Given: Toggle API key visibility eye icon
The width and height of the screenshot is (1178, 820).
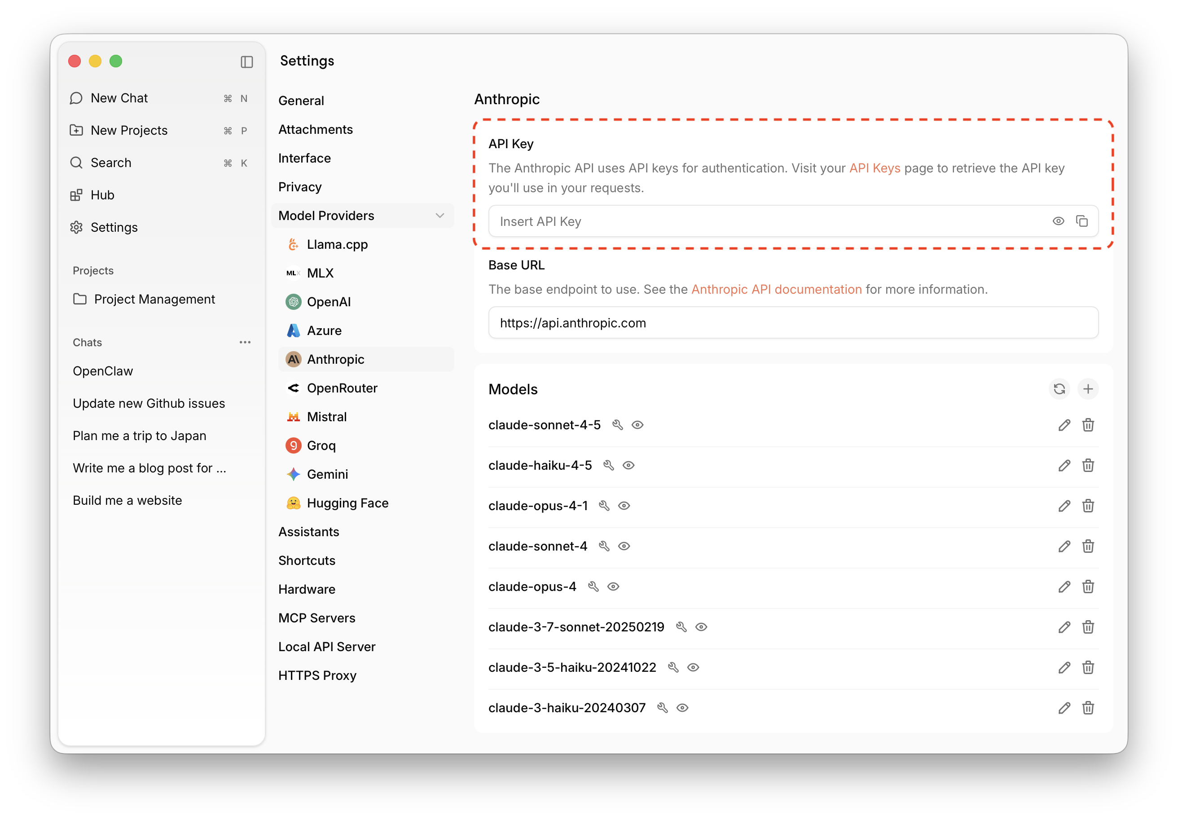Looking at the screenshot, I should pyautogui.click(x=1058, y=221).
